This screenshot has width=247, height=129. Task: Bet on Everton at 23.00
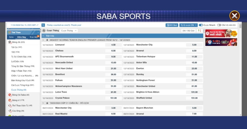coord(194,69)
